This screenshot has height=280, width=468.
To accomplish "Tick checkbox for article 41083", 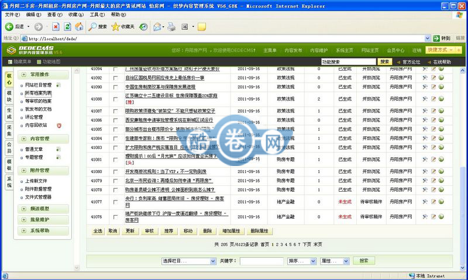I will [115, 148].
